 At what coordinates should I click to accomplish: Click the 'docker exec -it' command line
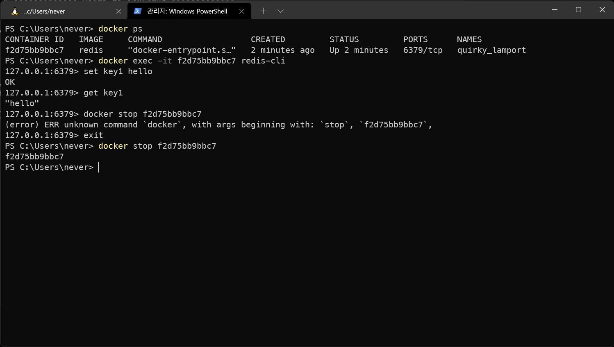145,61
